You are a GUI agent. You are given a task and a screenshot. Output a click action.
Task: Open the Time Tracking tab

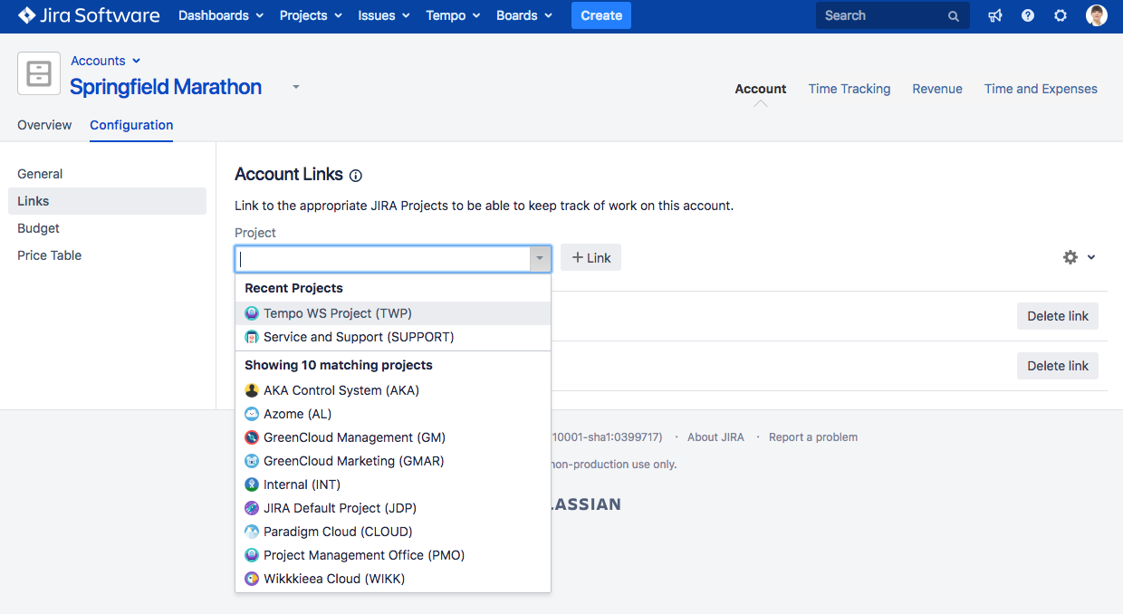coord(849,89)
